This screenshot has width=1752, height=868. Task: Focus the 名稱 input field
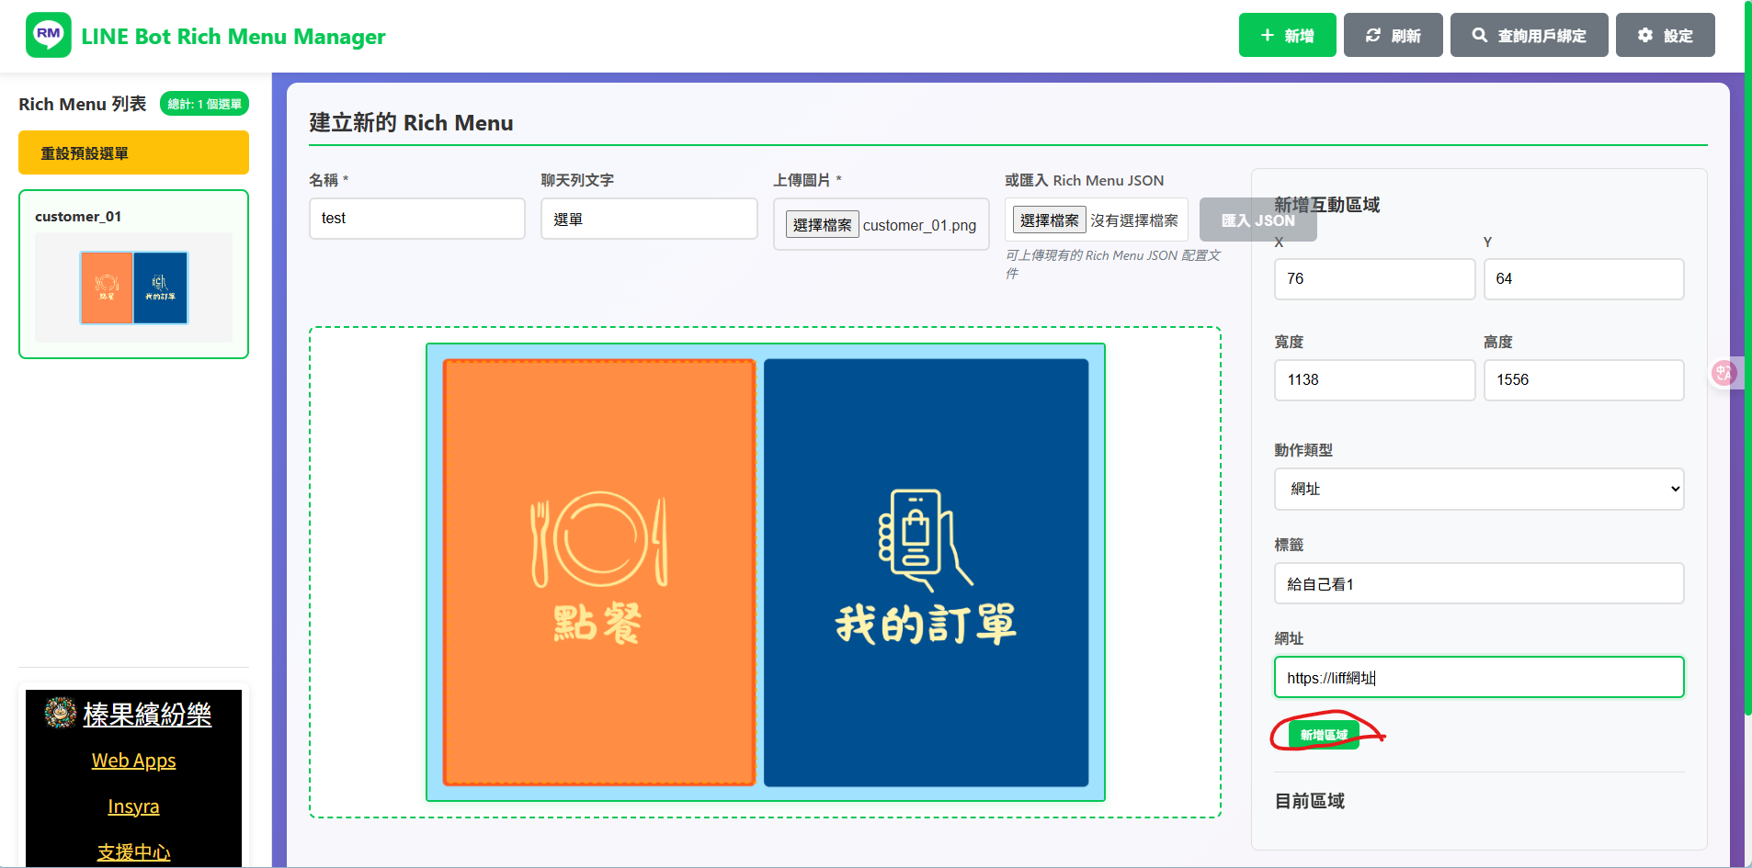pyautogui.click(x=416, y=219)
